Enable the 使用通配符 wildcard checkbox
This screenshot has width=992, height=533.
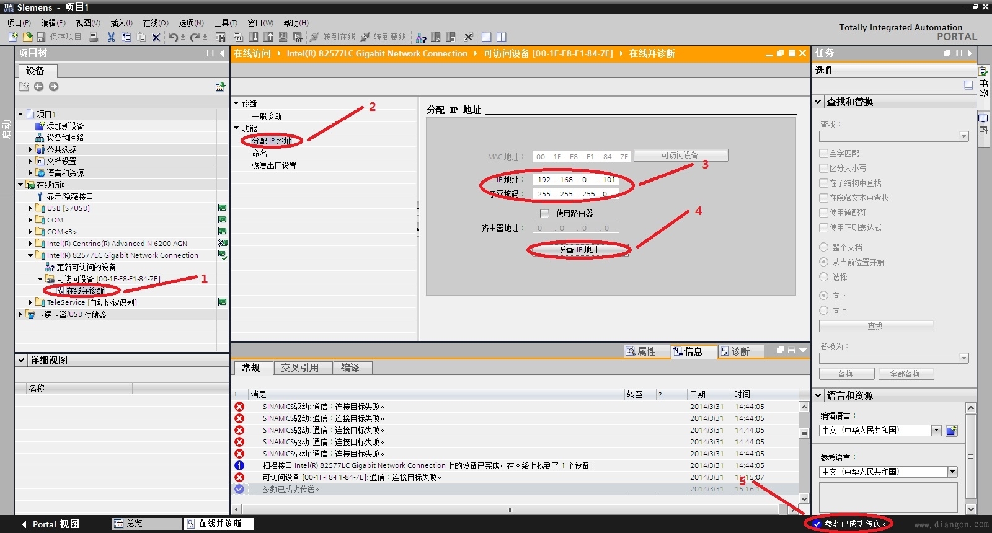click(x=823, y=213)
